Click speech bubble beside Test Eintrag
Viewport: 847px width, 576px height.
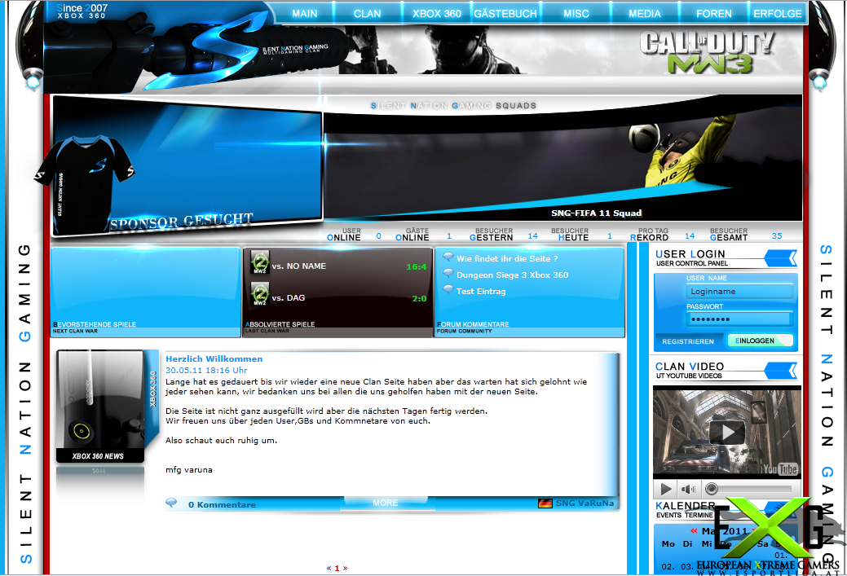448,290
